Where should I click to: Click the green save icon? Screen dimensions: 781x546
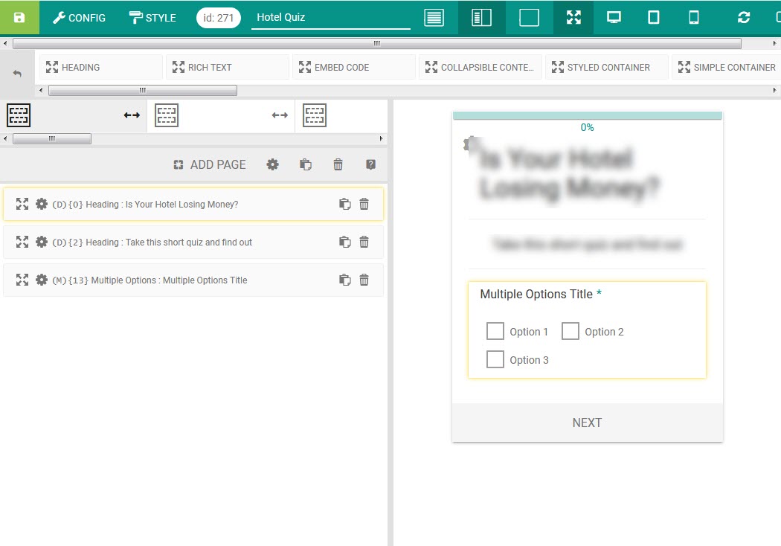[19, 17]
